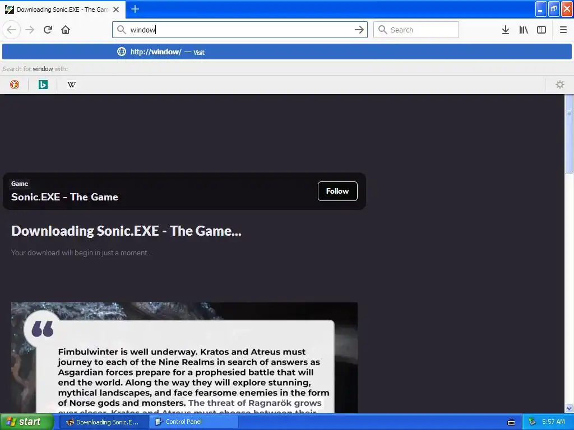The width and height of the screenshot is (574, 430).
Task: Open the Firefox home page
Action: (x=66, y=30)
